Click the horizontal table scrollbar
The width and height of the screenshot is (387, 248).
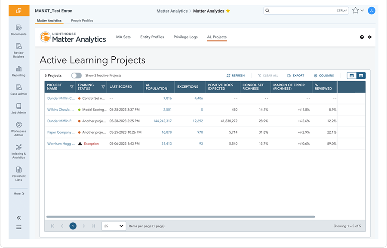181,217
